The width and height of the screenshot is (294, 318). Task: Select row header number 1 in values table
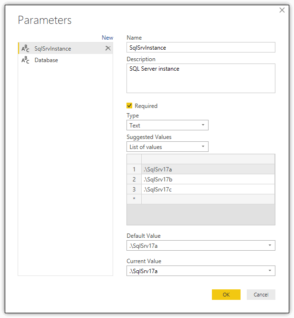134,169
